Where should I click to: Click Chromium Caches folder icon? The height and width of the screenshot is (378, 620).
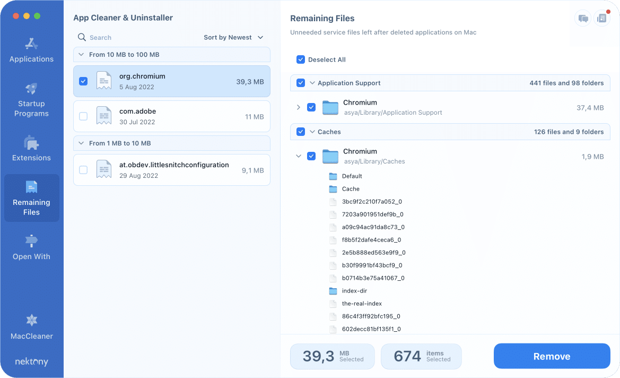tap(330, 156)
